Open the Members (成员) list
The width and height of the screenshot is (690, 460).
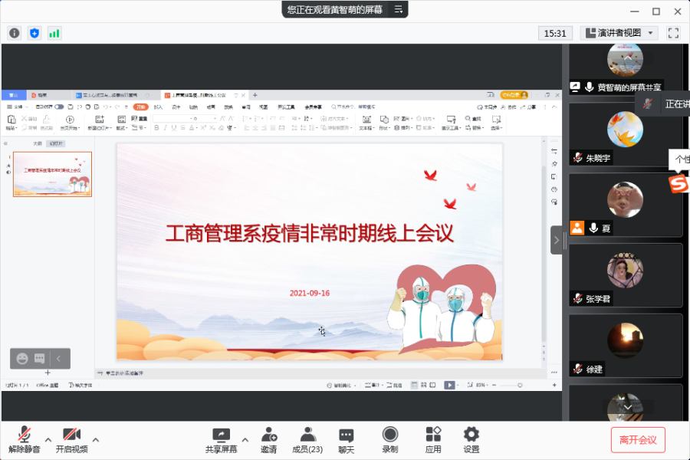(307, 440)
